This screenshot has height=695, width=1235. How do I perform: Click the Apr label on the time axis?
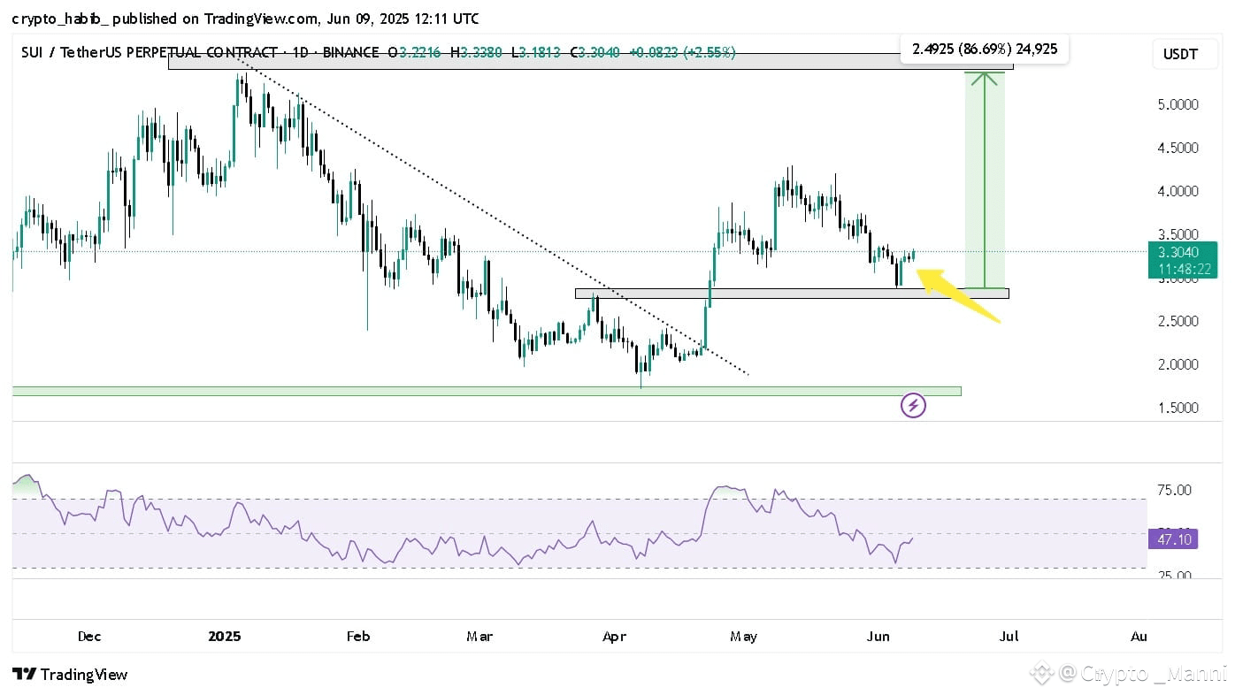614,636
